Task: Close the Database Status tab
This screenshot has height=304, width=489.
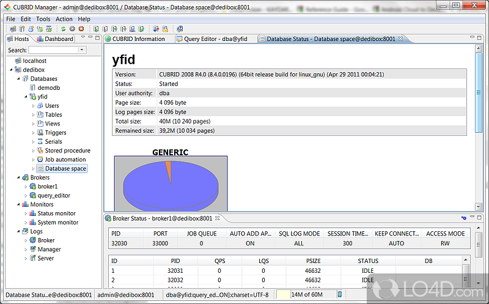Action: point(401,39)
